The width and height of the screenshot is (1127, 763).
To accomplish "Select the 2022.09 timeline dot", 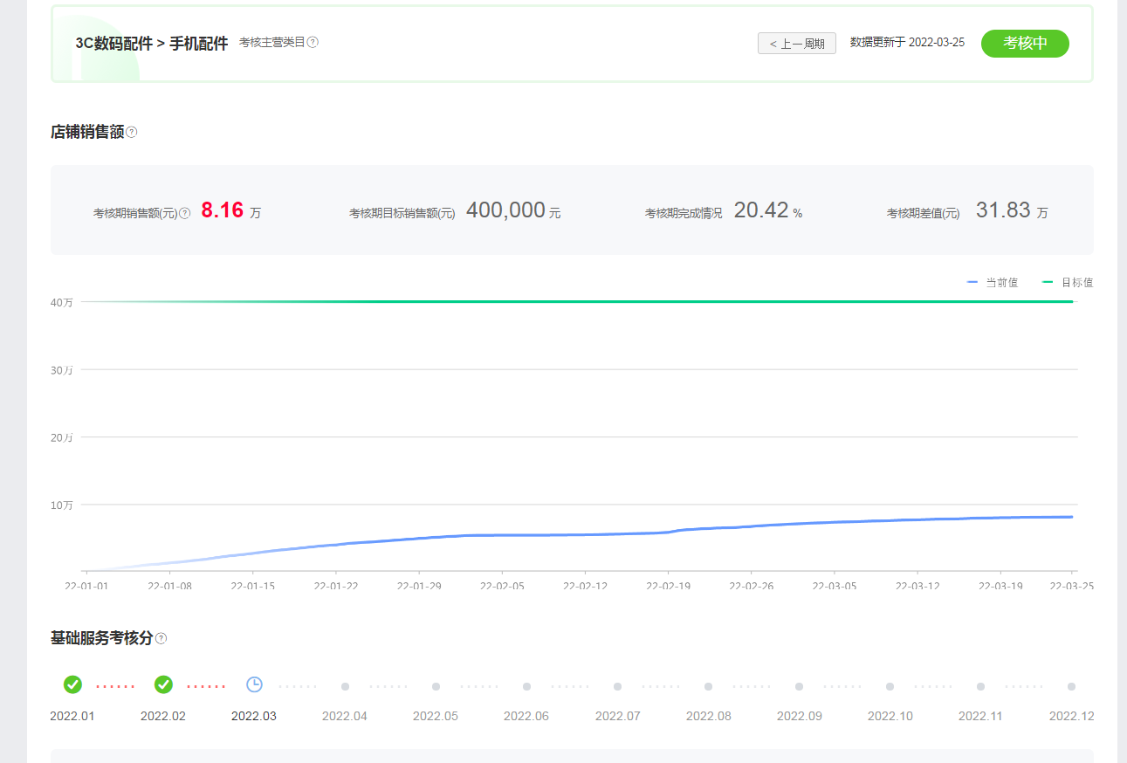I will click(x=799, y=686).
